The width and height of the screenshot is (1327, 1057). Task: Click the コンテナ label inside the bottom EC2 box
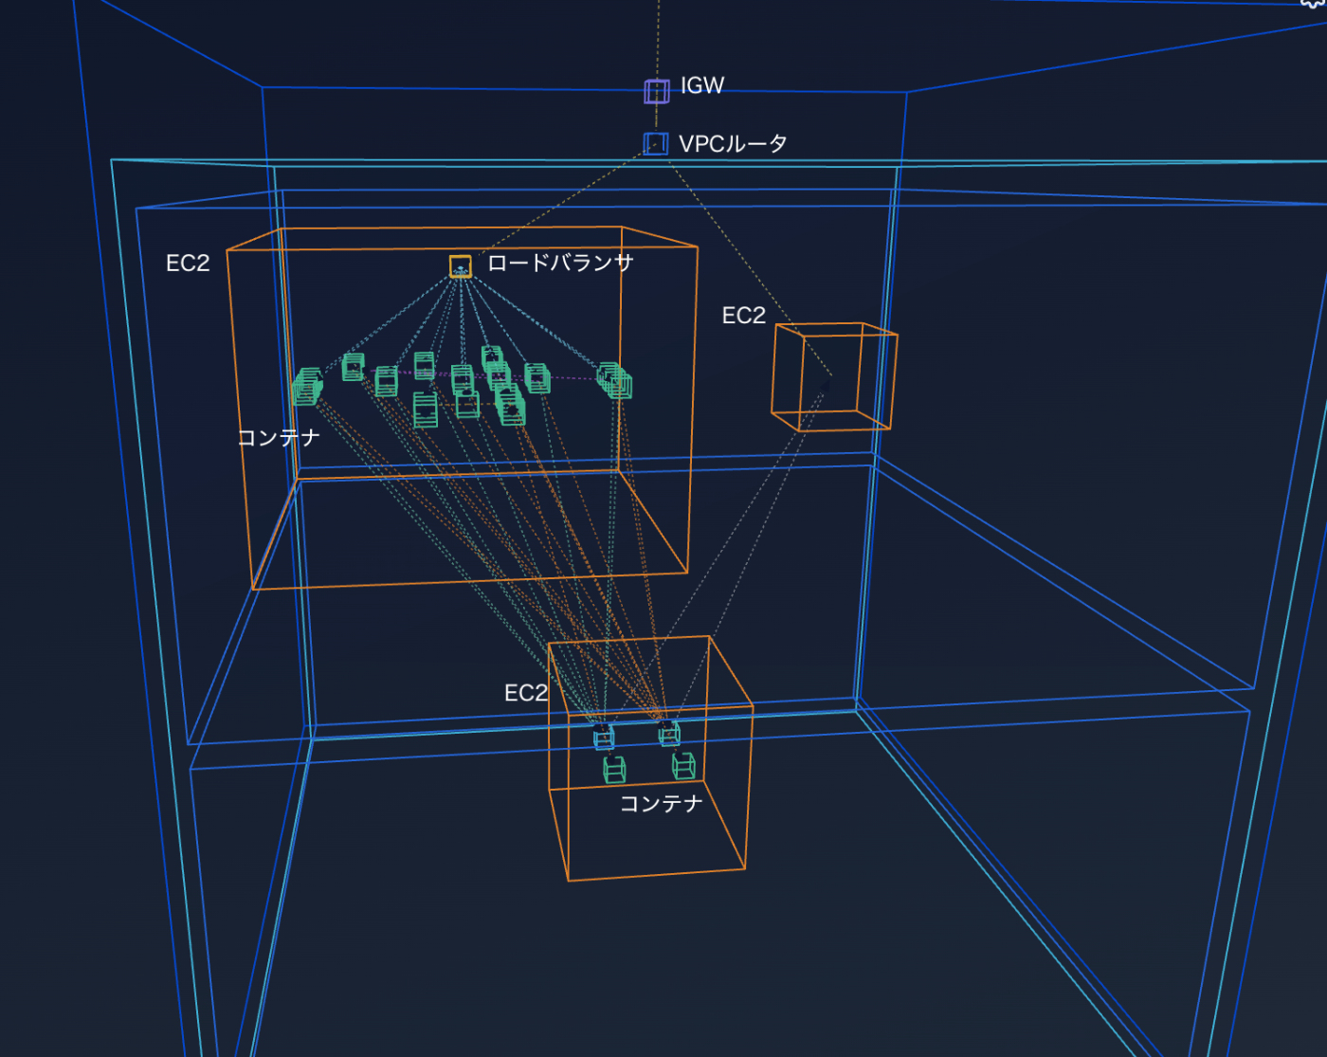(662, 804)
